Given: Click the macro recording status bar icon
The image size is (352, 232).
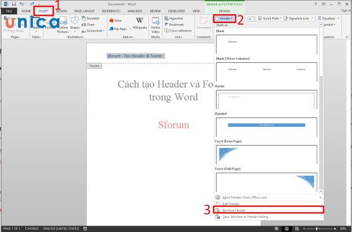Looking at the screenshot, I should coord(85,228).
